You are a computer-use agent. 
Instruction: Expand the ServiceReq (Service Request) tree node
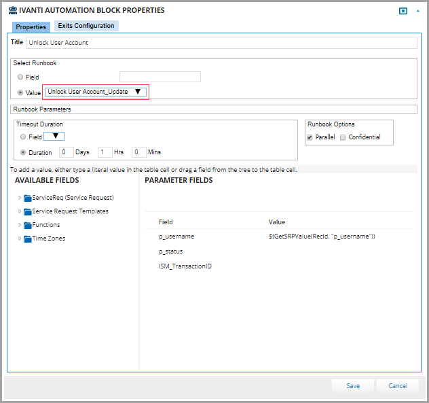(x=20, y=198)
